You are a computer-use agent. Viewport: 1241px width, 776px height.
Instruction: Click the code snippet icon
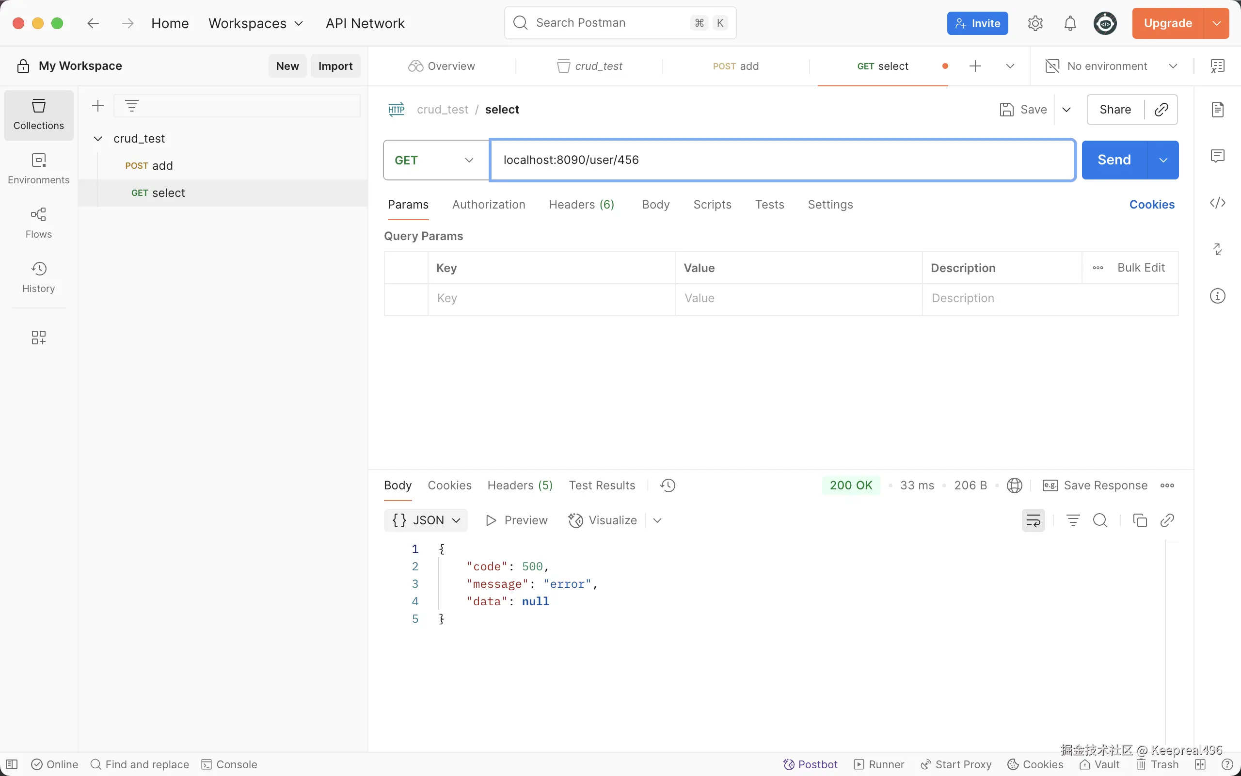click(x=1217, y=203)
